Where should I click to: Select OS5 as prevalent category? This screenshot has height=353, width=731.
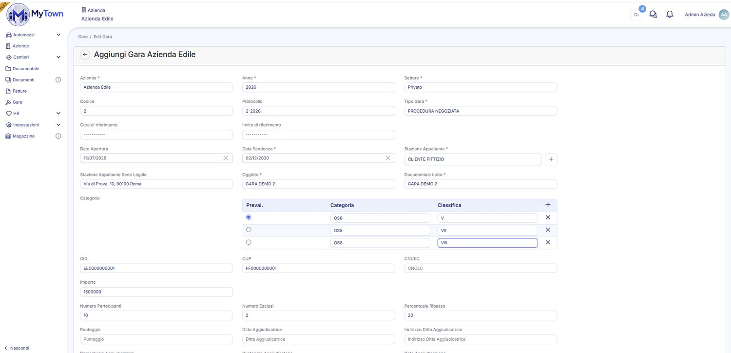pyautogui.click(x=249, y=230)
